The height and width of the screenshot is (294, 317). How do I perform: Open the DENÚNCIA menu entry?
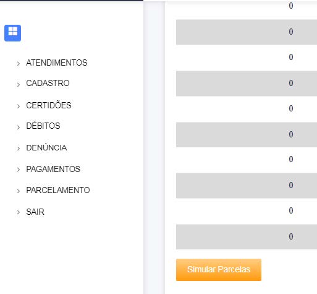coord(46,147)
